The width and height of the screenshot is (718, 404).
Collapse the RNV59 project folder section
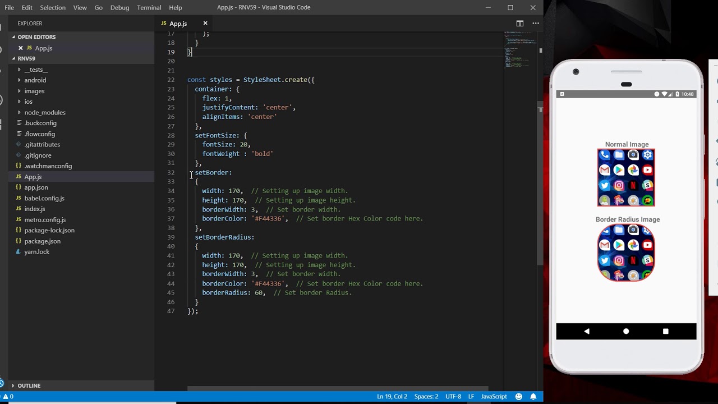[26, 58]
